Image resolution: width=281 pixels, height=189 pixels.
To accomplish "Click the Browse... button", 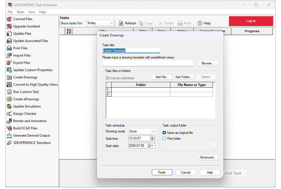I will tap(208, 63).
